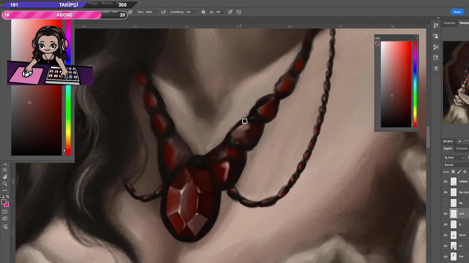Hide the korse layer
The height and width of the screenshot is (263, 469).
coord(446,235)
